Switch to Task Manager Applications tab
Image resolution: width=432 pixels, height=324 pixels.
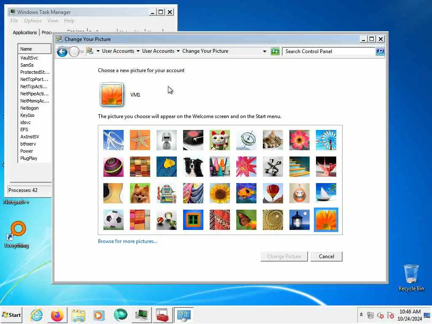[x=25, y=32]
